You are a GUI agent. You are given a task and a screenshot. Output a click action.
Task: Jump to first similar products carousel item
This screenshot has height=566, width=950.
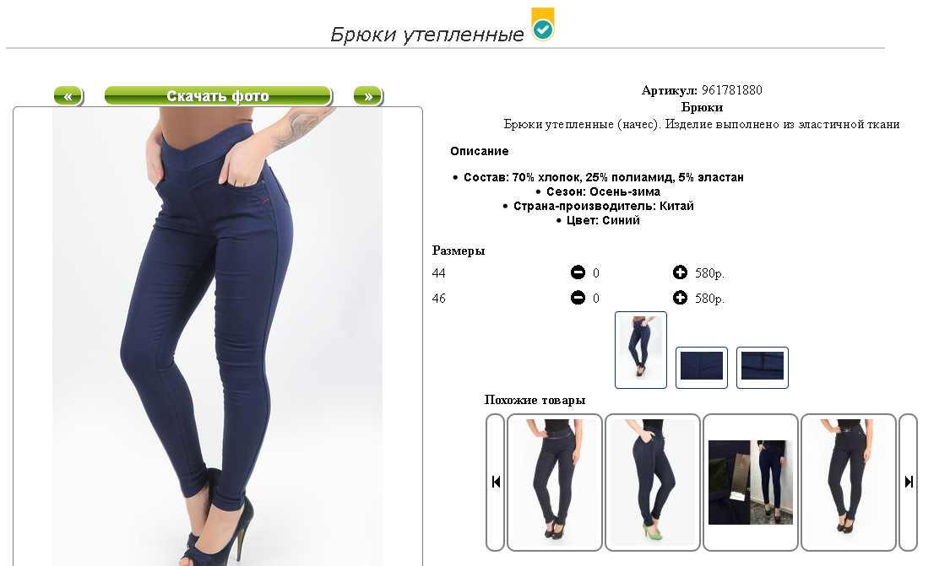coord(496,482)
